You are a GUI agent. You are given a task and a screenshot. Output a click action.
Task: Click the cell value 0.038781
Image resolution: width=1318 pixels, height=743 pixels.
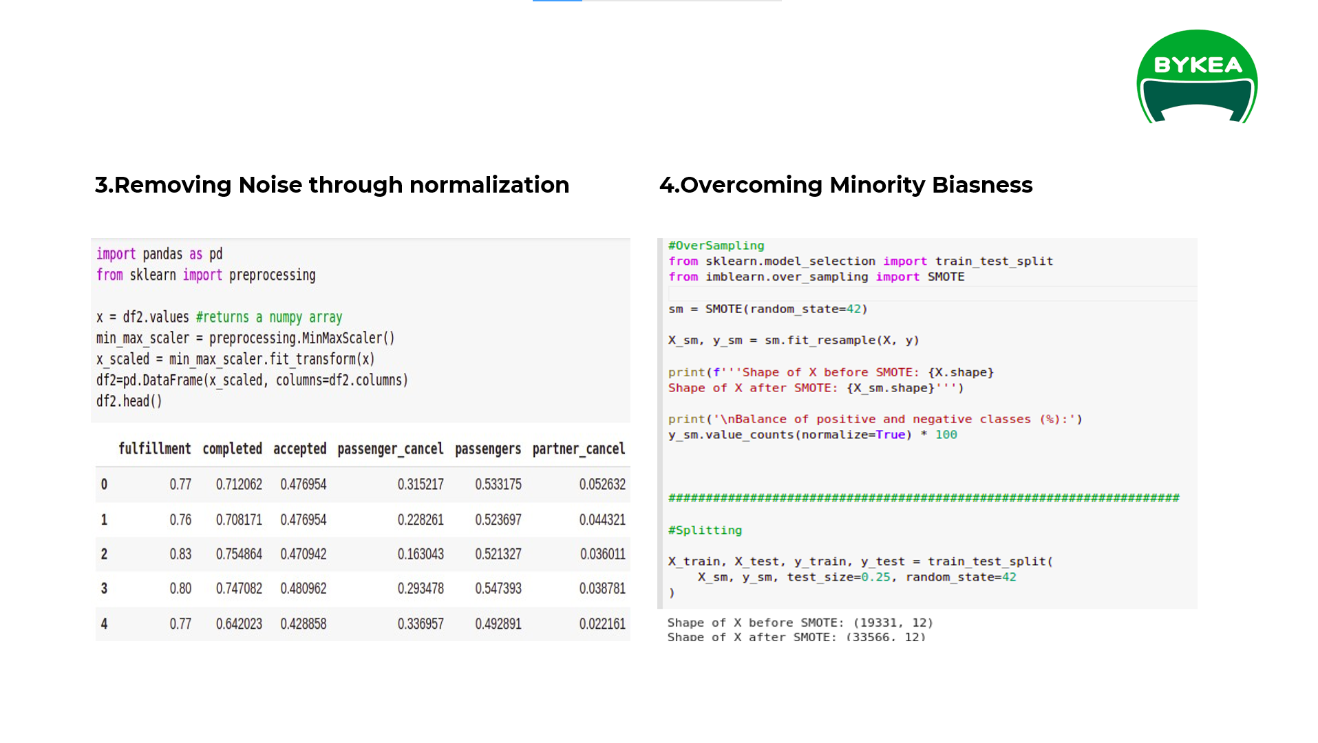click(602, 588)
